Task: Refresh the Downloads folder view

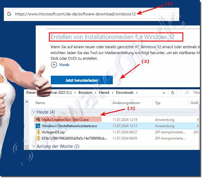Action: [173, 93]
